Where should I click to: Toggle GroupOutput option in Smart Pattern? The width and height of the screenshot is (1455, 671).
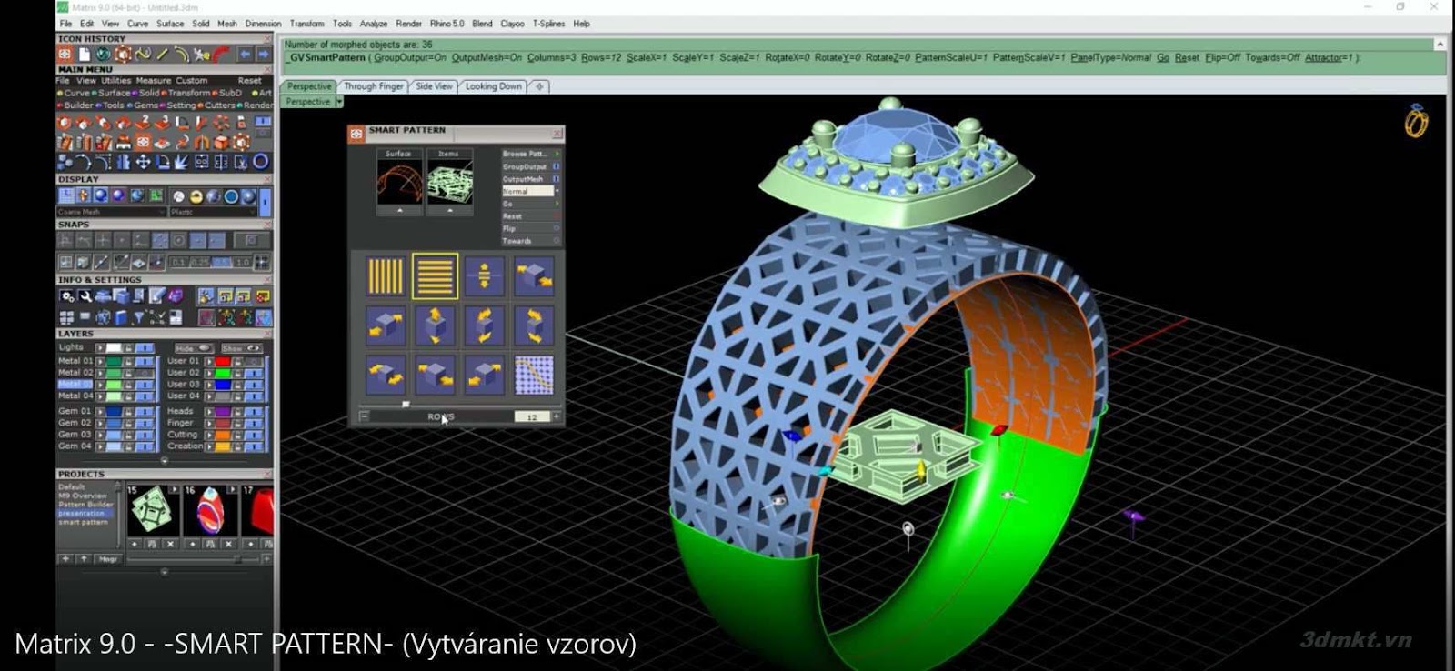531,166
